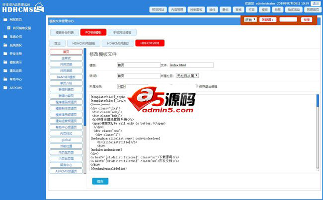
Task: Select the HDHCMS001 template tab
Action: click(x=150, y=43)
